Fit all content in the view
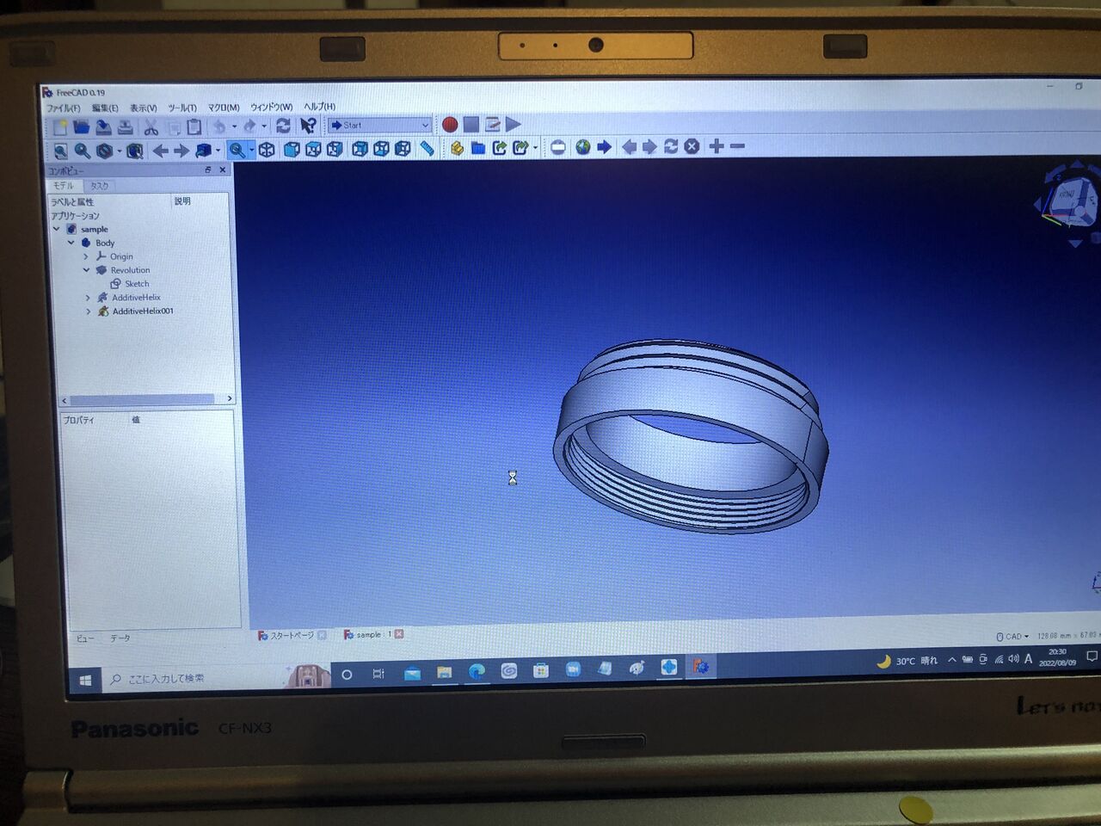Screen dimensions: 1101x826 click(60, 152)
